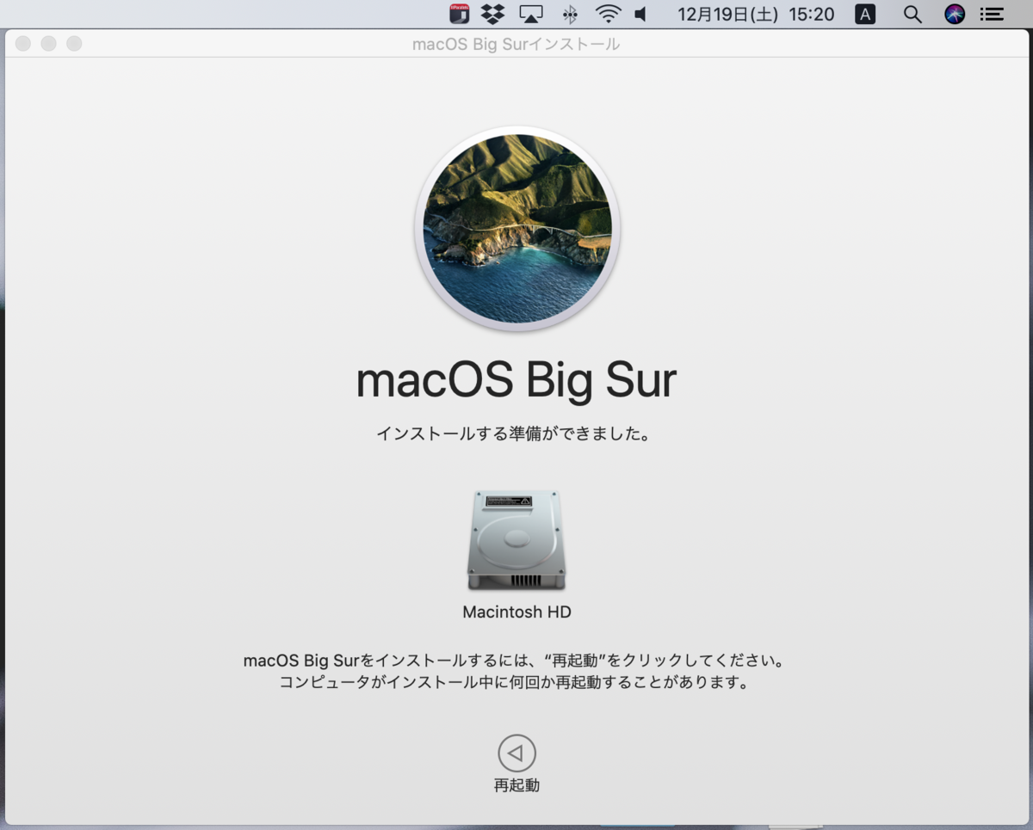Open the Notification Center list icon
The height and width of the screenshot is (830, 1033).
point(993,14)
